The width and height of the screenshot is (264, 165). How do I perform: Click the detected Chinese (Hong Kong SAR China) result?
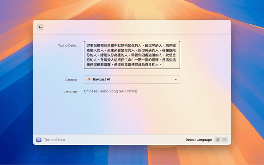coord(111,91)
